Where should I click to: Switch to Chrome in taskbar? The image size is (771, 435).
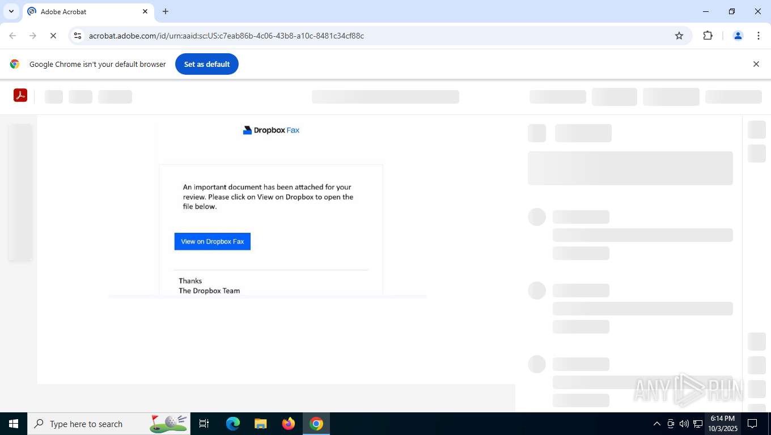click(316, 424)
